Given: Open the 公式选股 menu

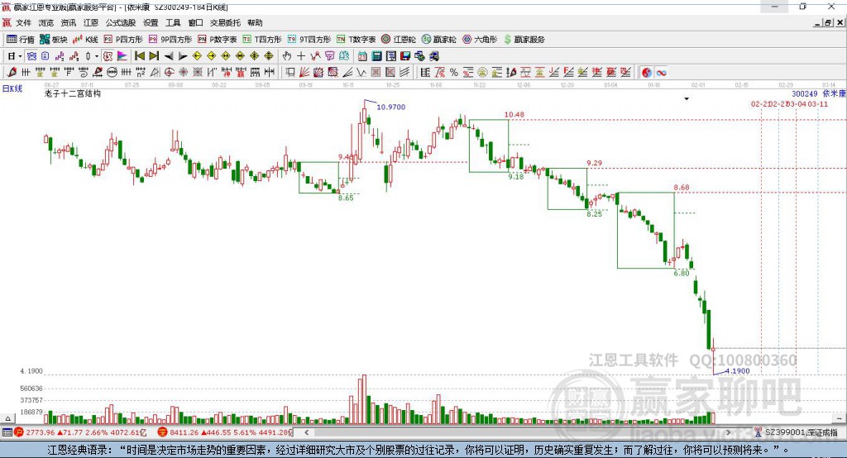Looking at the screenshot, I should (121, 23).
